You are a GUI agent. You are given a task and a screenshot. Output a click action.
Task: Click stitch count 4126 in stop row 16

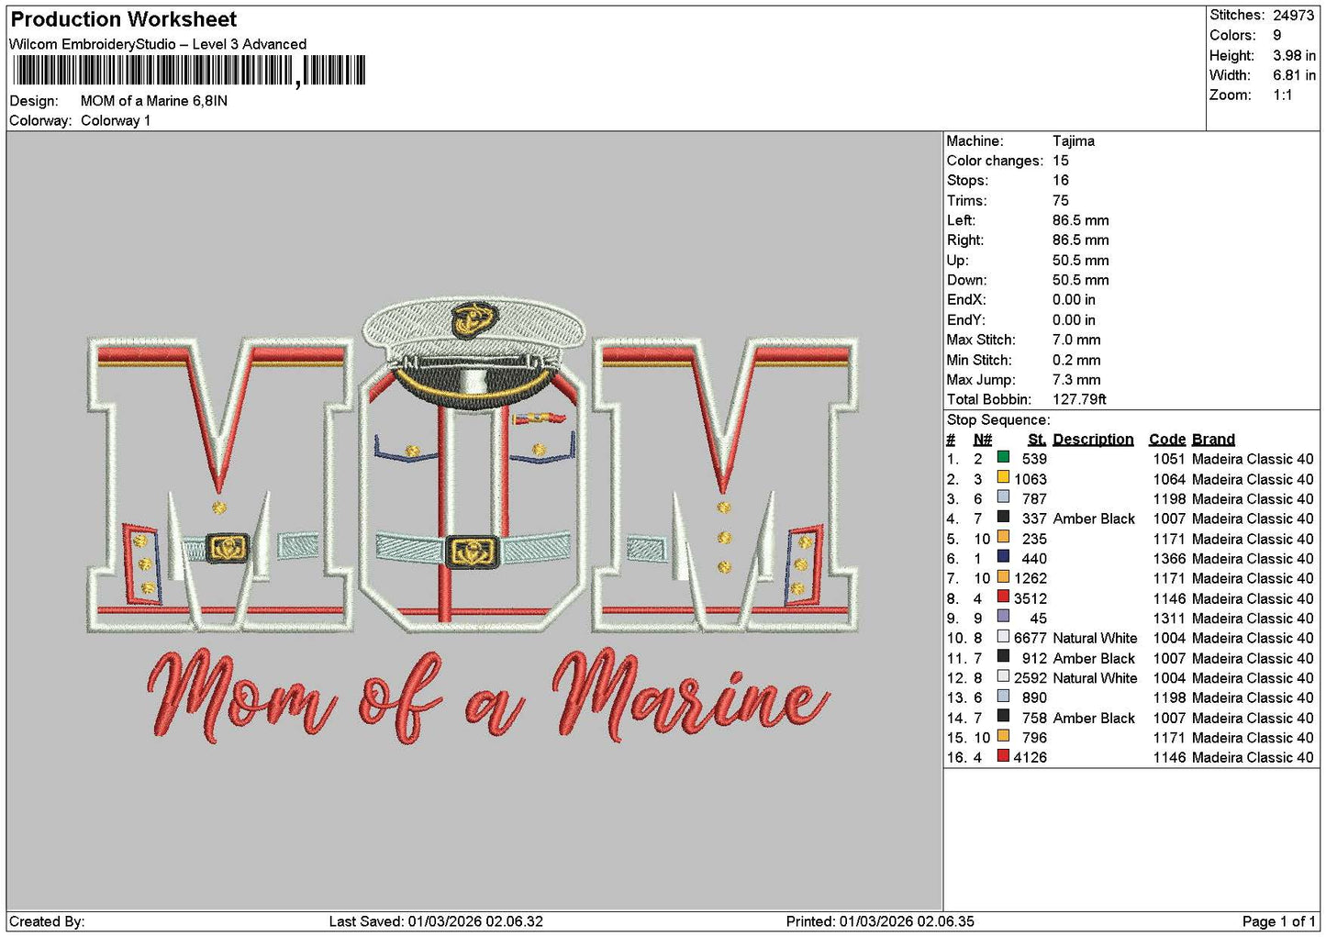point(1031,757)
